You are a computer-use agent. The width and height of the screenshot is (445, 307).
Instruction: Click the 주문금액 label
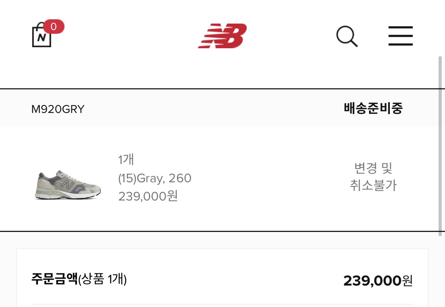[x=54, y=279]
